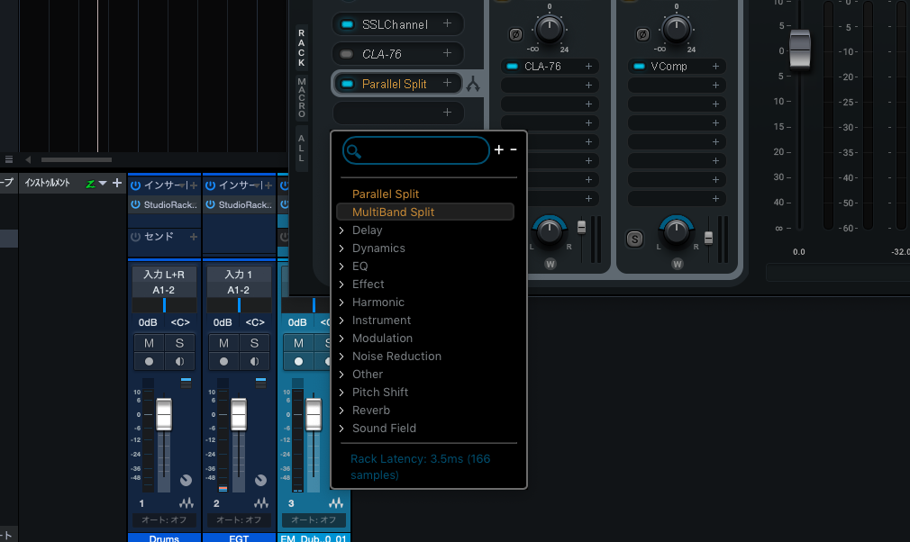Expand the Effect category
The height and width of the screenshot is (542, 910).
[x=341, y=284]
